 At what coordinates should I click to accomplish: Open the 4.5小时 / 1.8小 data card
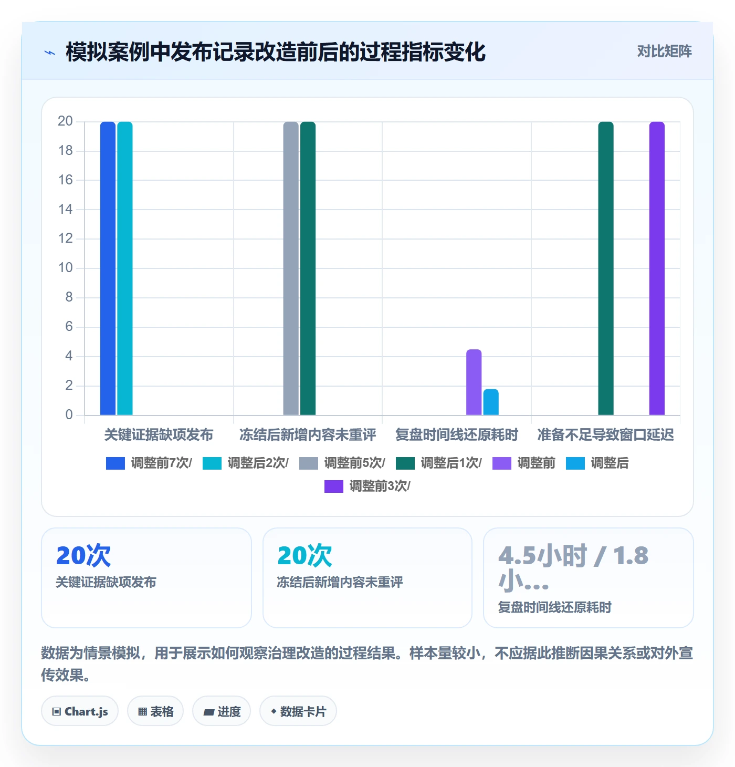[589, 578]
